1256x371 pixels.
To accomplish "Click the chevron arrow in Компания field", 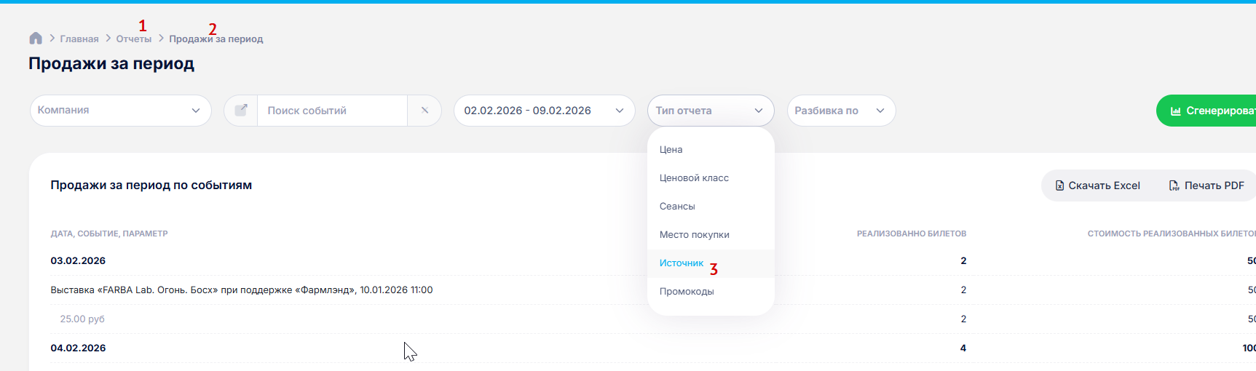I will (196, 111).
